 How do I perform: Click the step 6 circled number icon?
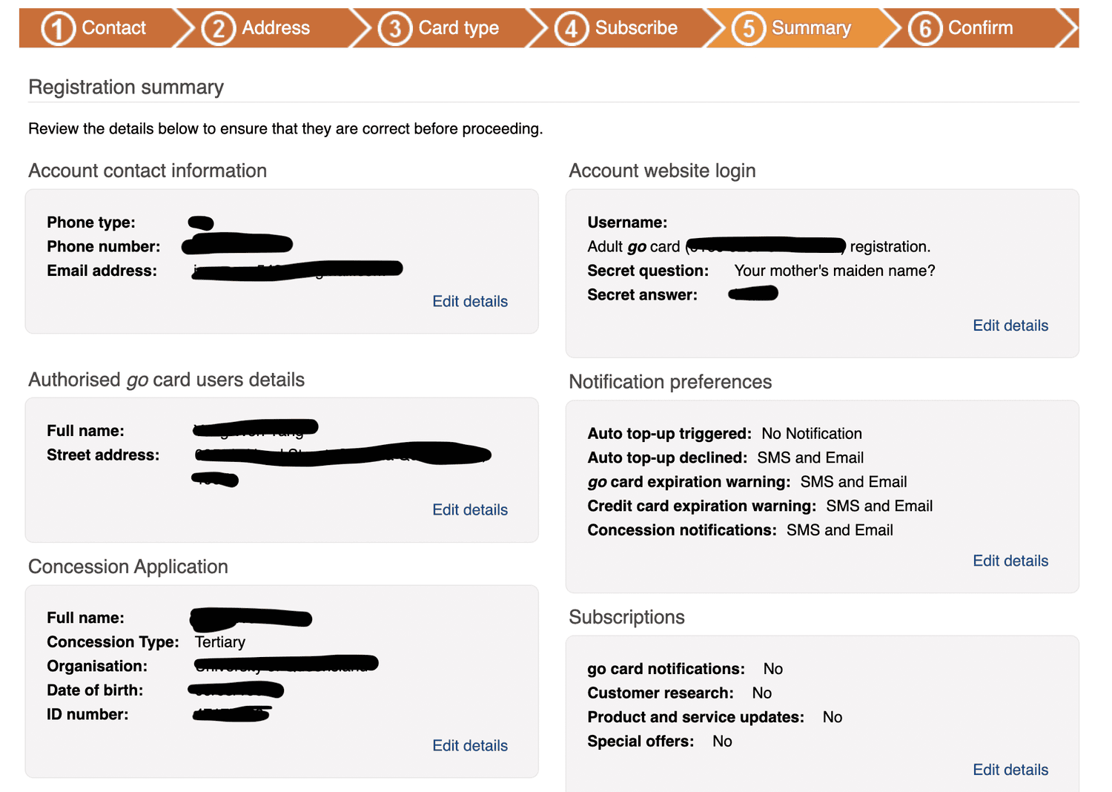coord(925,29)
